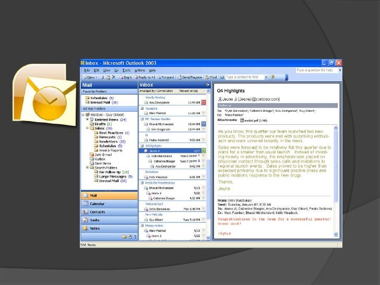Image resolution: width=380 pixels, height=285 pixels.
Task: Click the Reply button
Action: pos(125,77)
